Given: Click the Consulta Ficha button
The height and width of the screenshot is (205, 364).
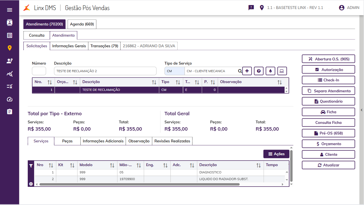Looking at the screenshot, I should (x=328, y=122).
